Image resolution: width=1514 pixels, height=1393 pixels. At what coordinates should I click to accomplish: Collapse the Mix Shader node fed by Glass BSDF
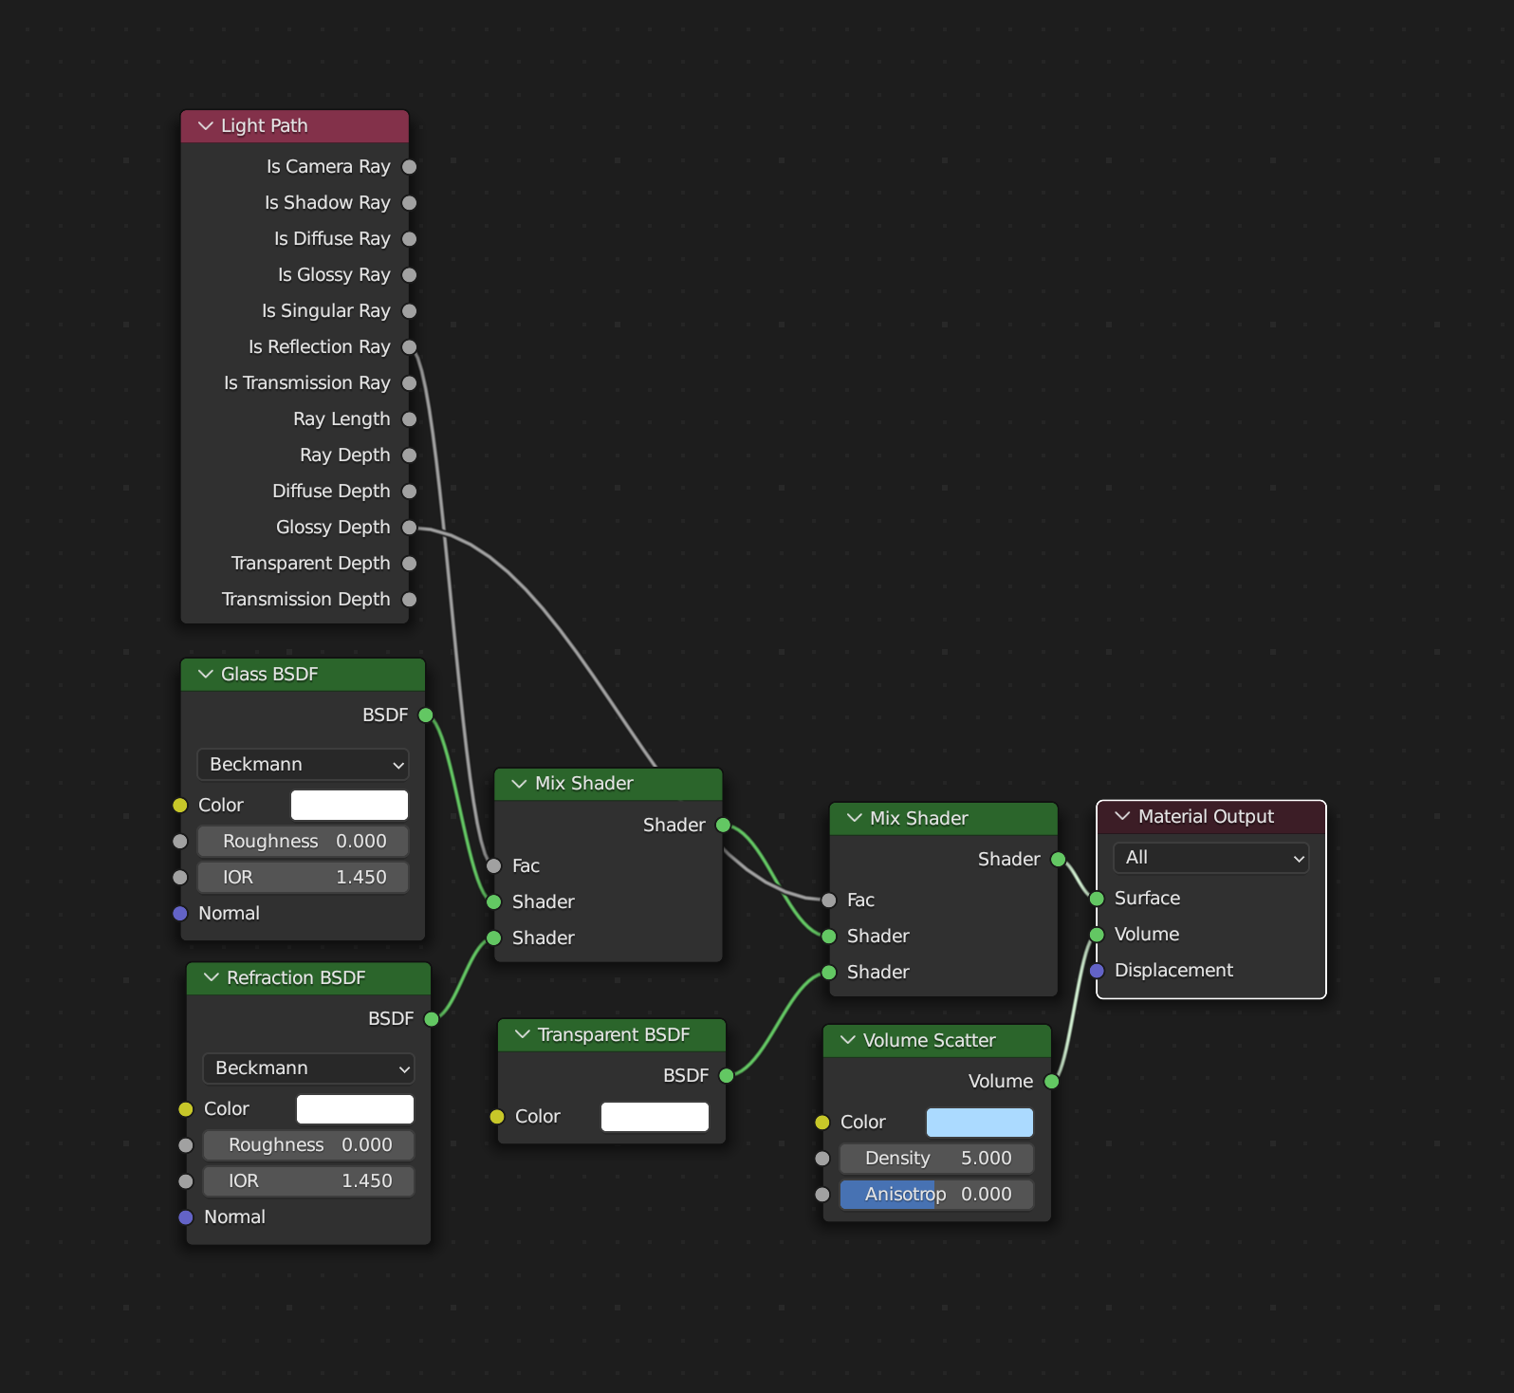tap(519, 783)
